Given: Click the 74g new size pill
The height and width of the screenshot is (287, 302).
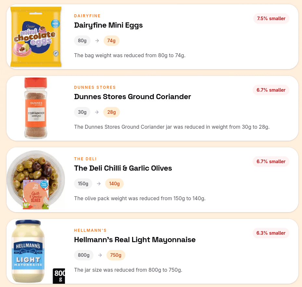Looking at the screenshot, I should (111, 41).
